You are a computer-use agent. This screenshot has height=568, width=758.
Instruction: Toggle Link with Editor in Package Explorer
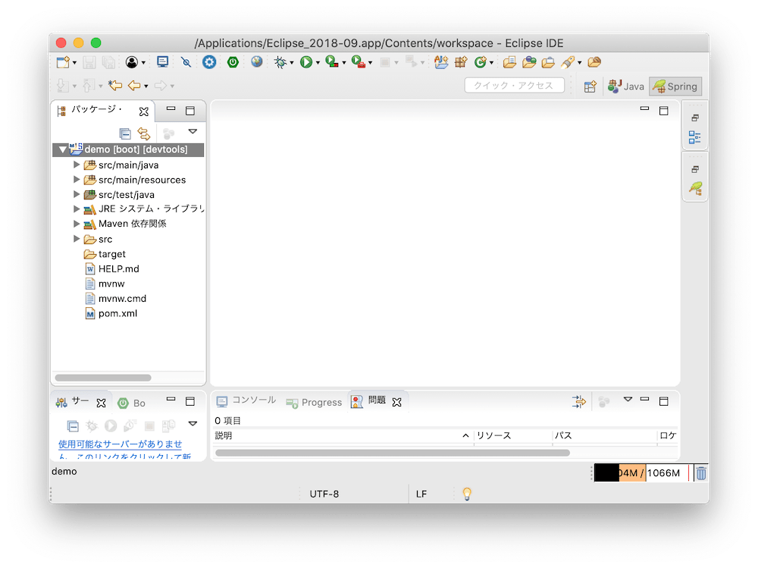click(x=144, y=133)
